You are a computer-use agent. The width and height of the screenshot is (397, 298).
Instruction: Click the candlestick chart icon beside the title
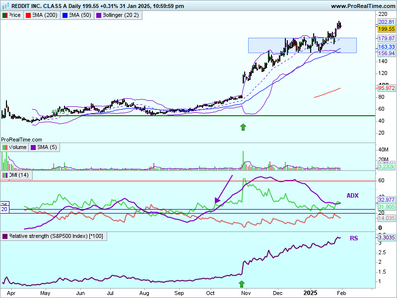pyautogui.click(x=5, y=6)
